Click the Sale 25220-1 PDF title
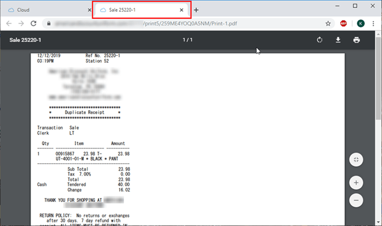Viewport: 382px width, 226px height. [x=25, y=40]
